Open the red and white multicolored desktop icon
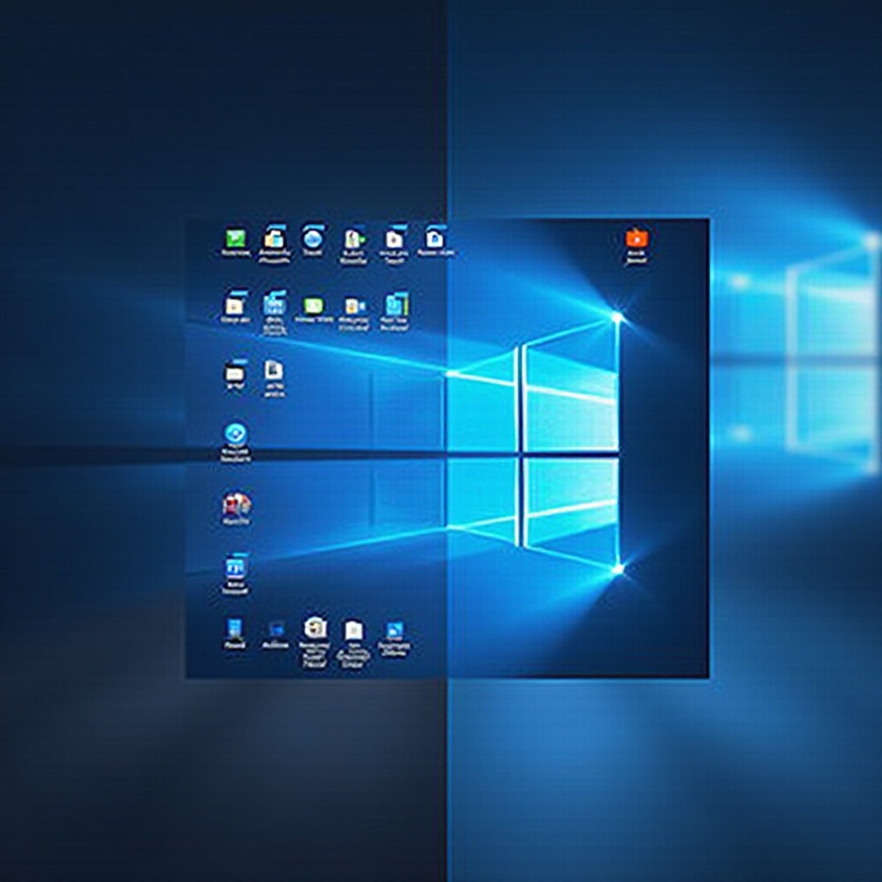Screen dimensions: 882x882 coord(236,504)
